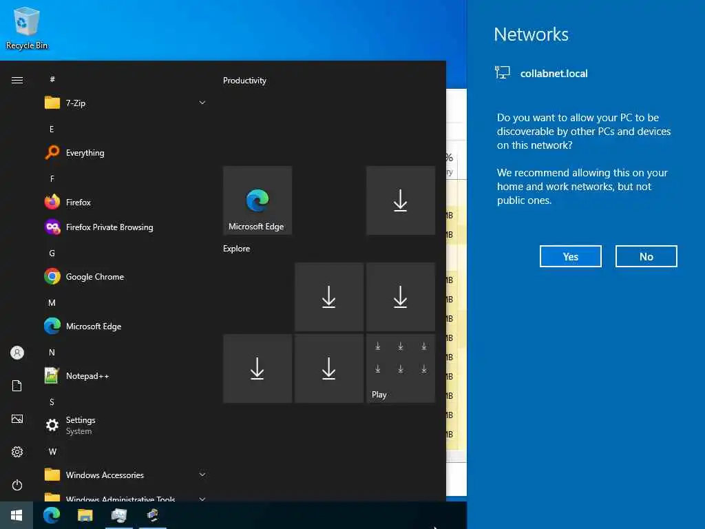Open Documents from Start sidebar
The width and height of the screenshot is (705, 529).
[x=17, y=386]
